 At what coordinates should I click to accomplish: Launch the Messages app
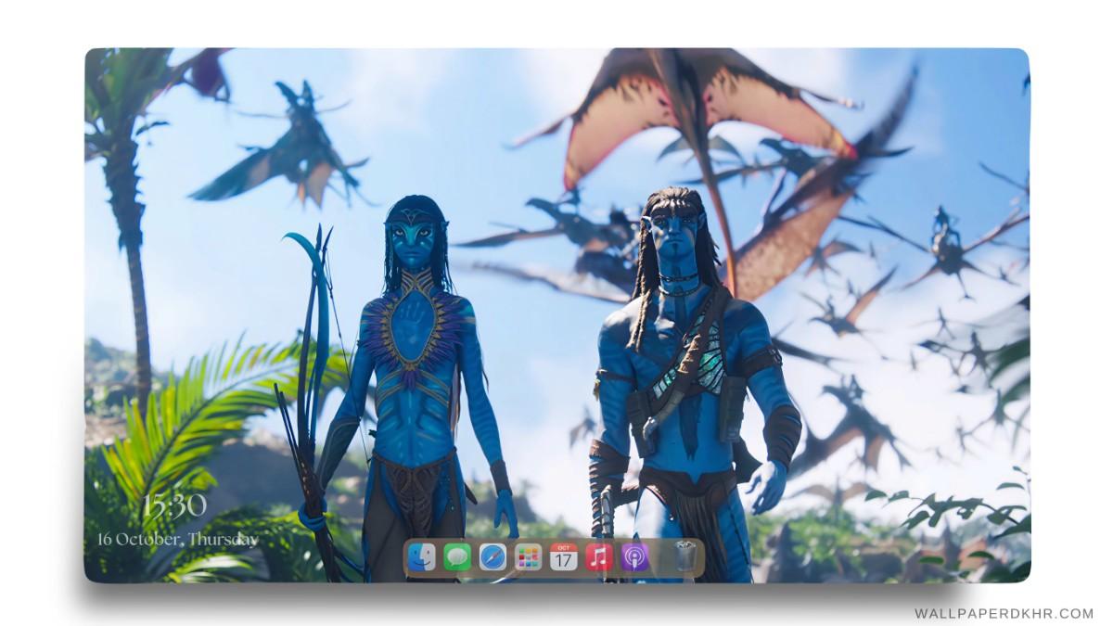coord(456,557)
